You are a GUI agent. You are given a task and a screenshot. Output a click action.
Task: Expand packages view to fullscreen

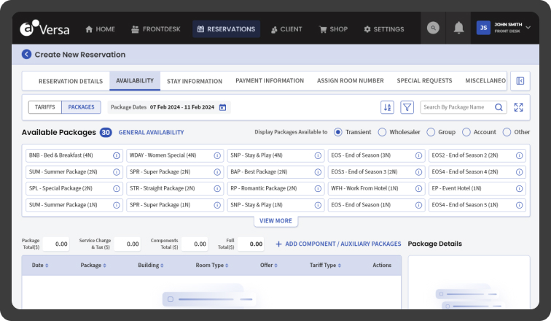518,107
